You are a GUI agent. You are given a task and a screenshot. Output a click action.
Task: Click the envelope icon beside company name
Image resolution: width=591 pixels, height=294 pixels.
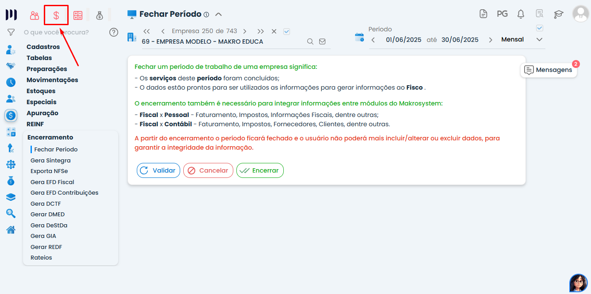(x=322, y=41)
